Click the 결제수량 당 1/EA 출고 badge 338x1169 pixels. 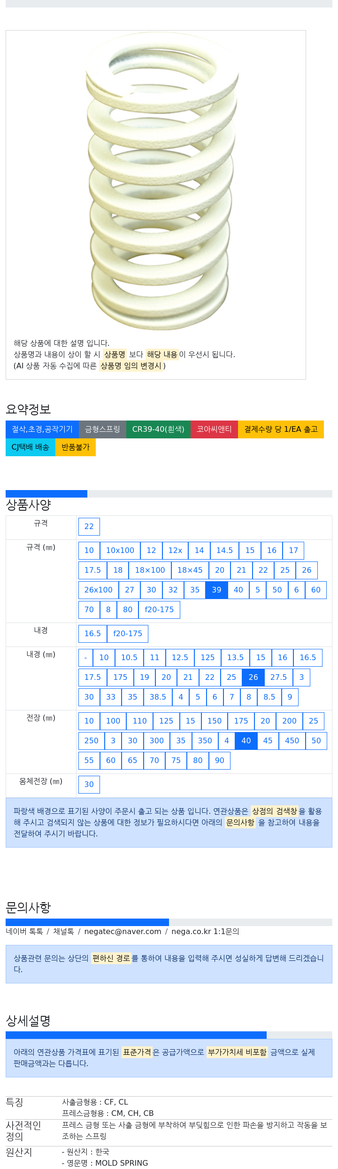(x=281, y=429)
